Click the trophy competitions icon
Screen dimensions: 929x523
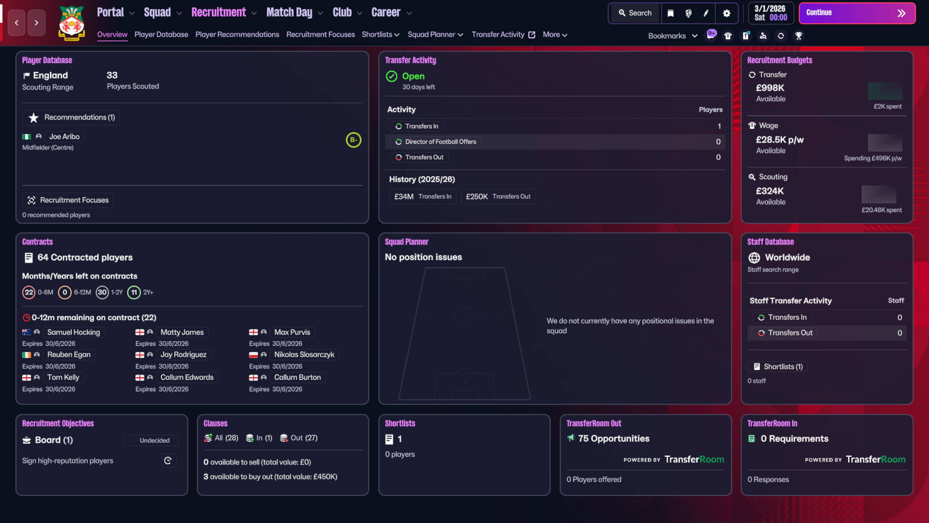coord(798,36)
